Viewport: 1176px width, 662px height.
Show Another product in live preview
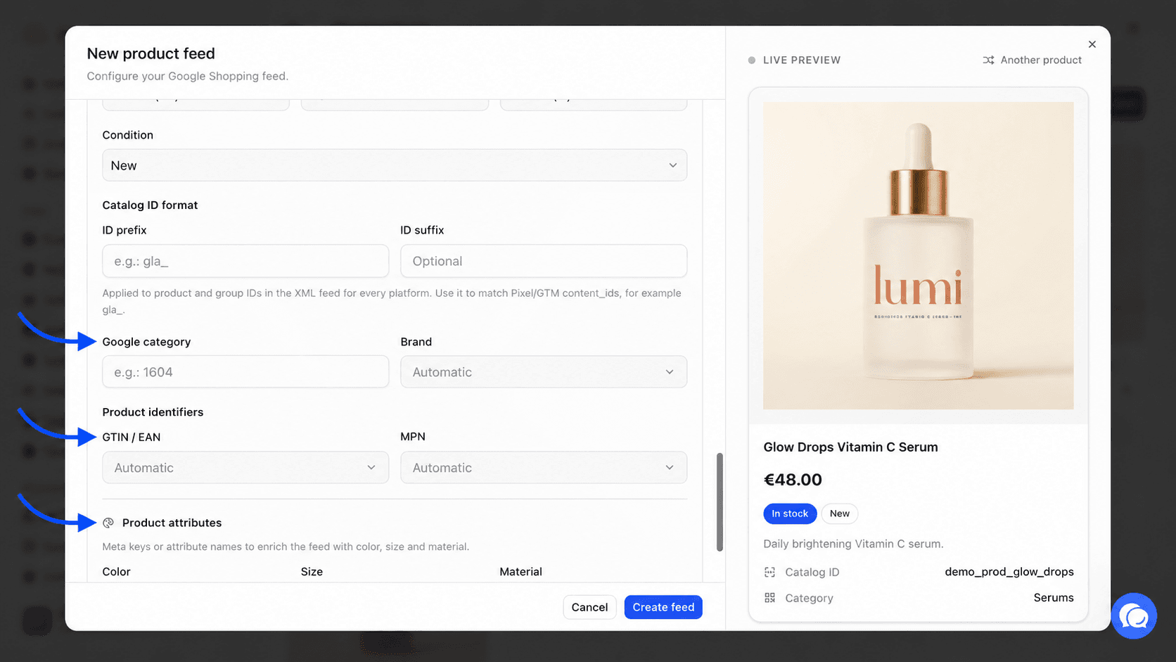[1032, 61]
